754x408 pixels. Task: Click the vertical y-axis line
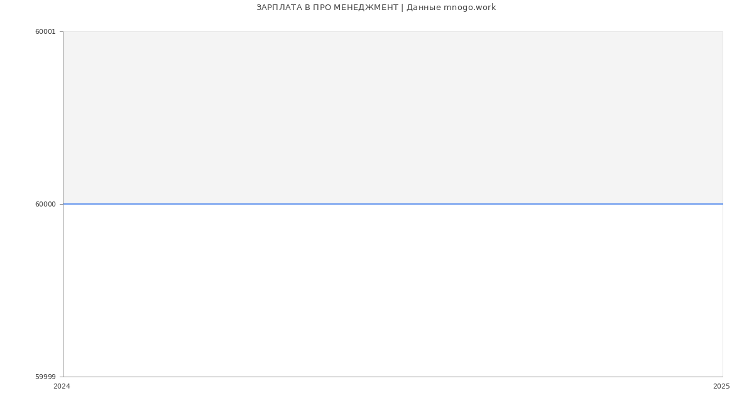pyautogui.click(x=63, y=282)
